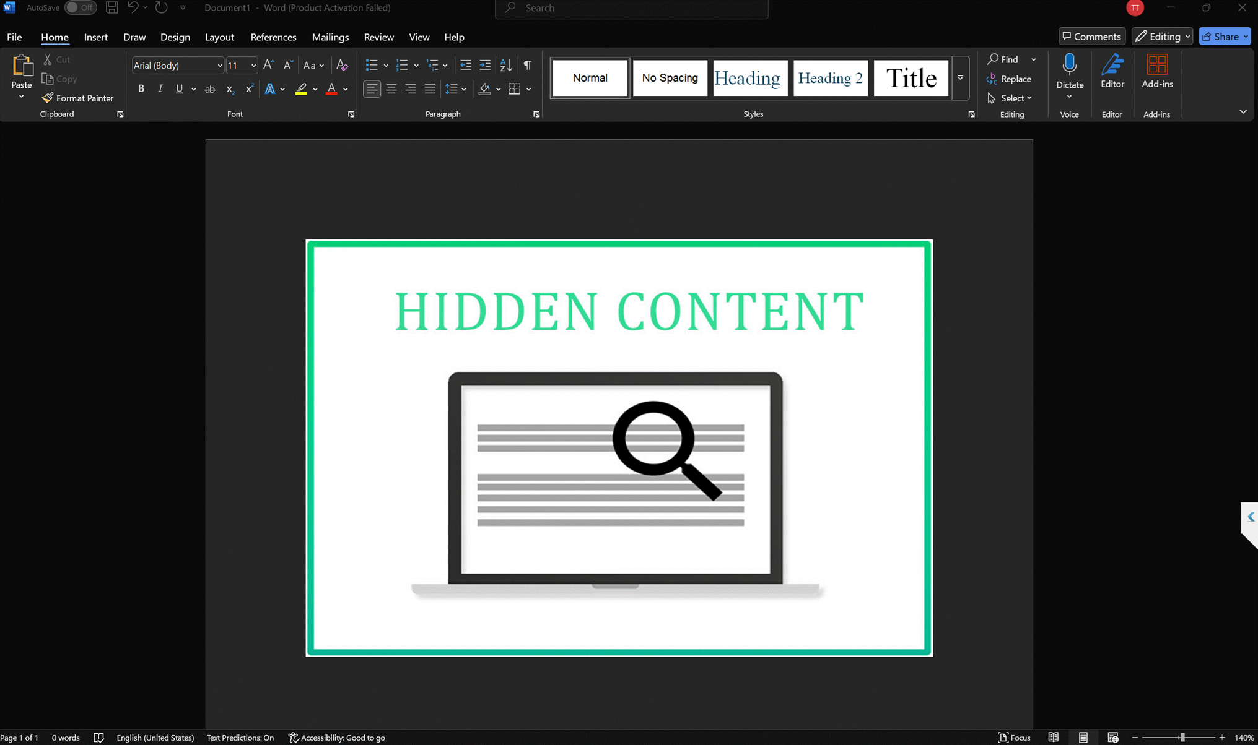1258x745 pixels.
Task: Click the Clear All Formatting icon
Action: point(342,65)
